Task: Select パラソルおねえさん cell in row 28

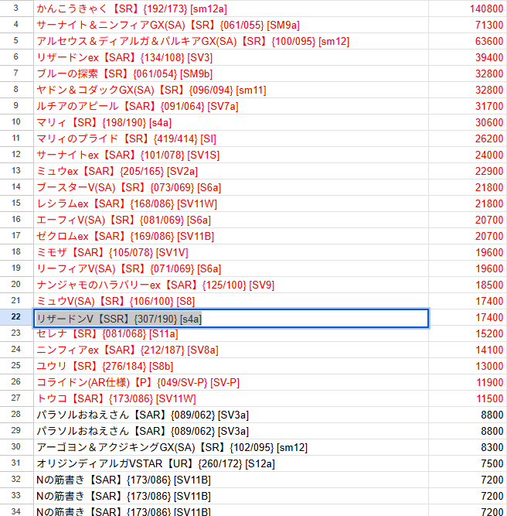Action: click(231, 415)
